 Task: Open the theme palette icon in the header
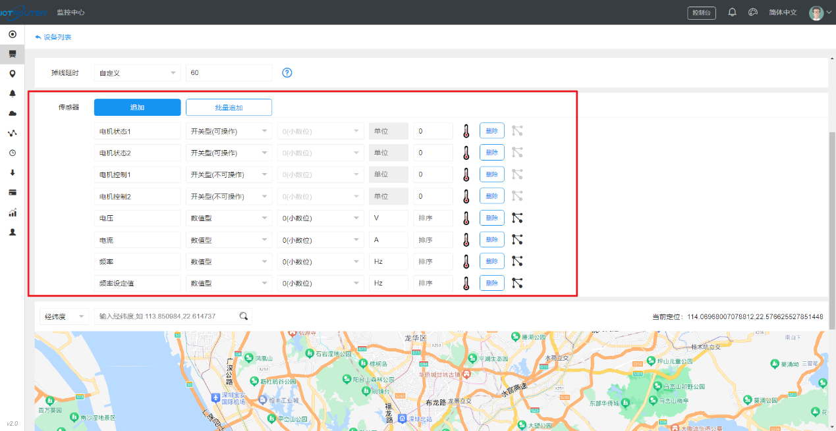click(x=753, y=13)
